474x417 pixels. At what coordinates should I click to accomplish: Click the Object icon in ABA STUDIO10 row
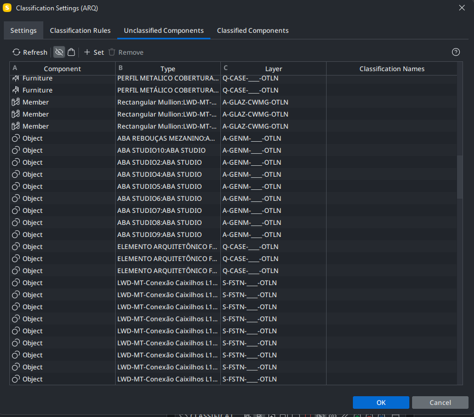(x=16, y=150)
